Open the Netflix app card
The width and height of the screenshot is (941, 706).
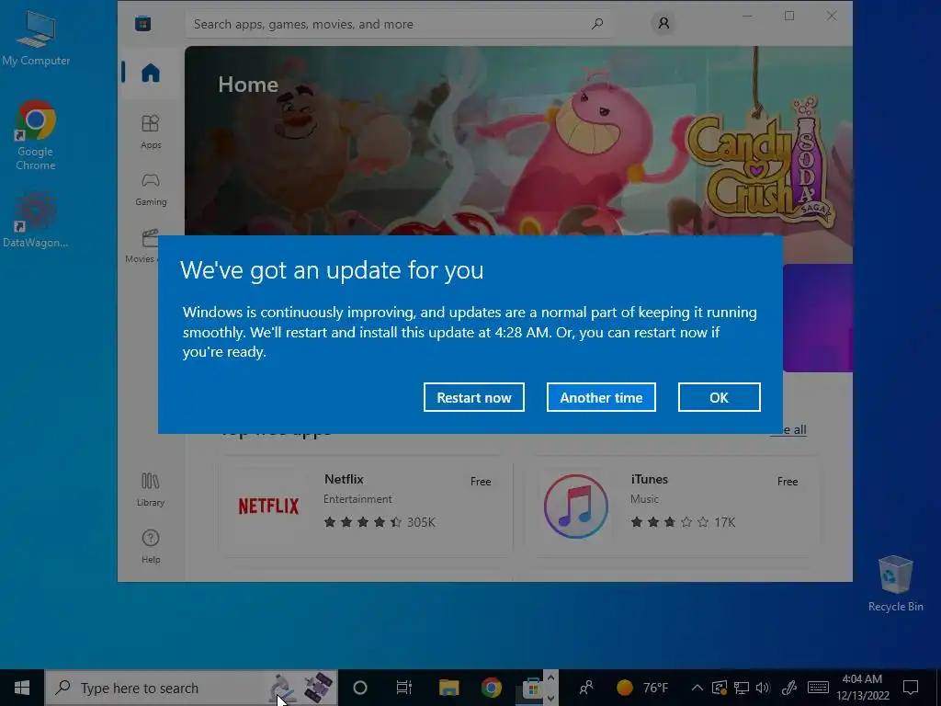tap(366, 507)
